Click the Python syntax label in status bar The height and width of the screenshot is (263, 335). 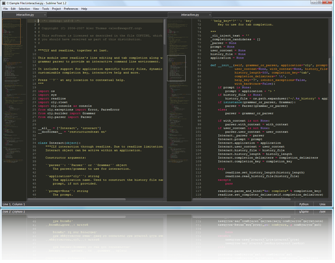click(304, 204)
